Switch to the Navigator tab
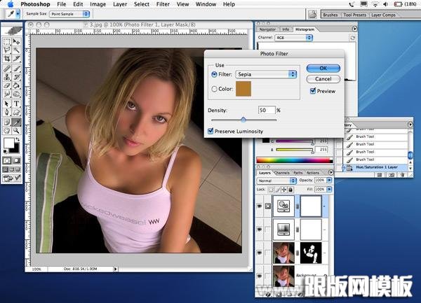 267,29
